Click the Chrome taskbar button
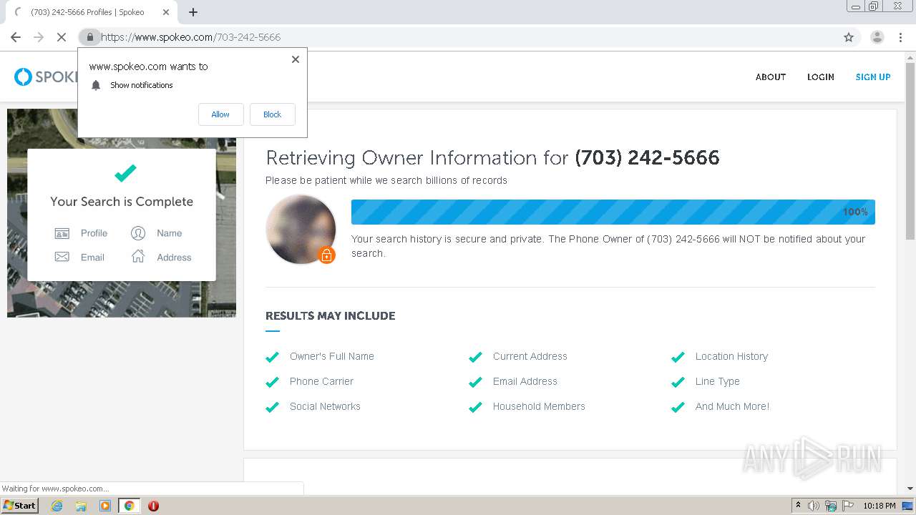916x515 pixels. point(129,506)
